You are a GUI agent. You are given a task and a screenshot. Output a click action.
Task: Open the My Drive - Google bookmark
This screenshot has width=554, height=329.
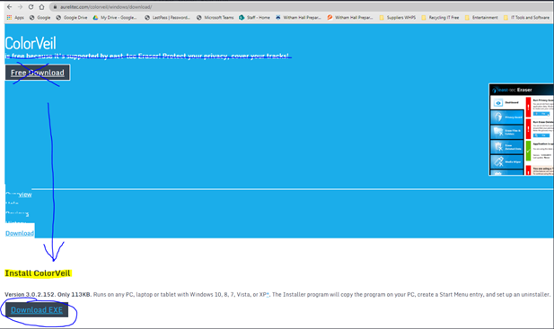coord(115,17)
